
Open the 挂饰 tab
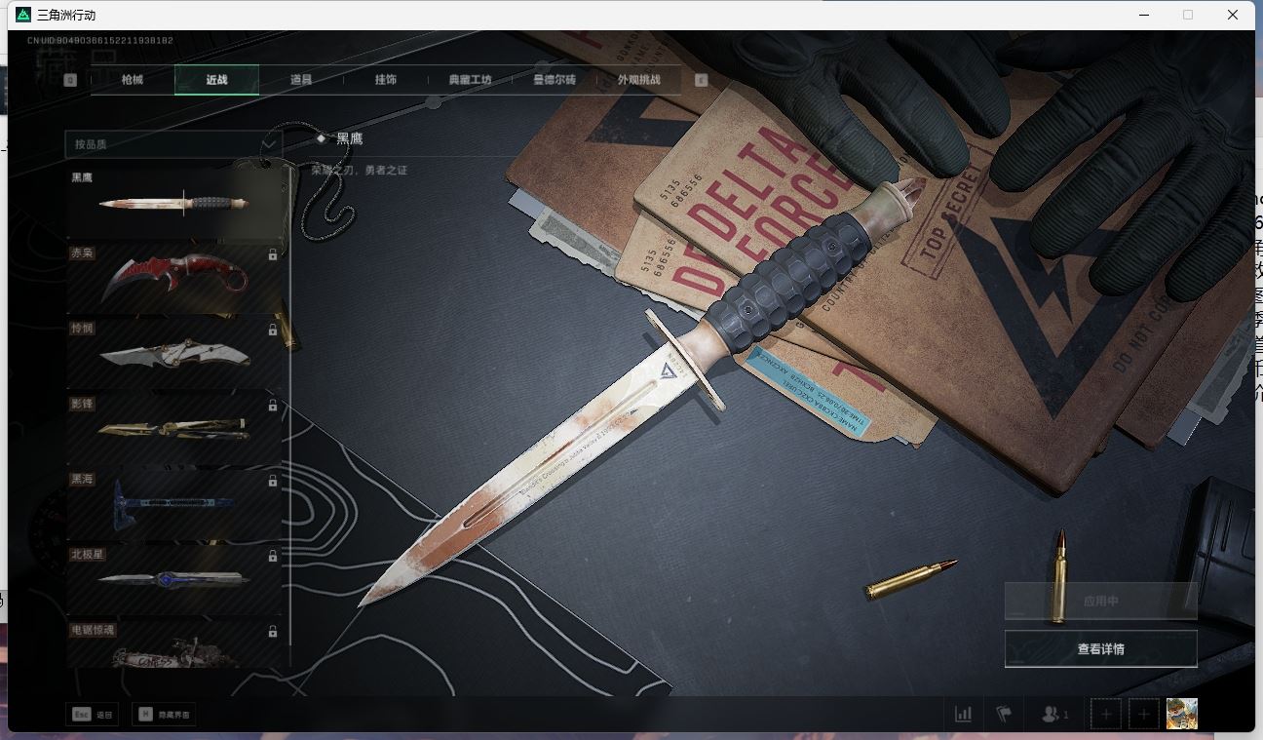click(385, 80)
